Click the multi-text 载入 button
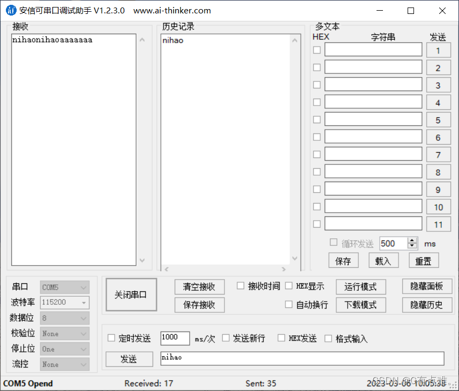The width and height of the screenshot is (459, 391). pyautogui.click(x=383, y=260)
